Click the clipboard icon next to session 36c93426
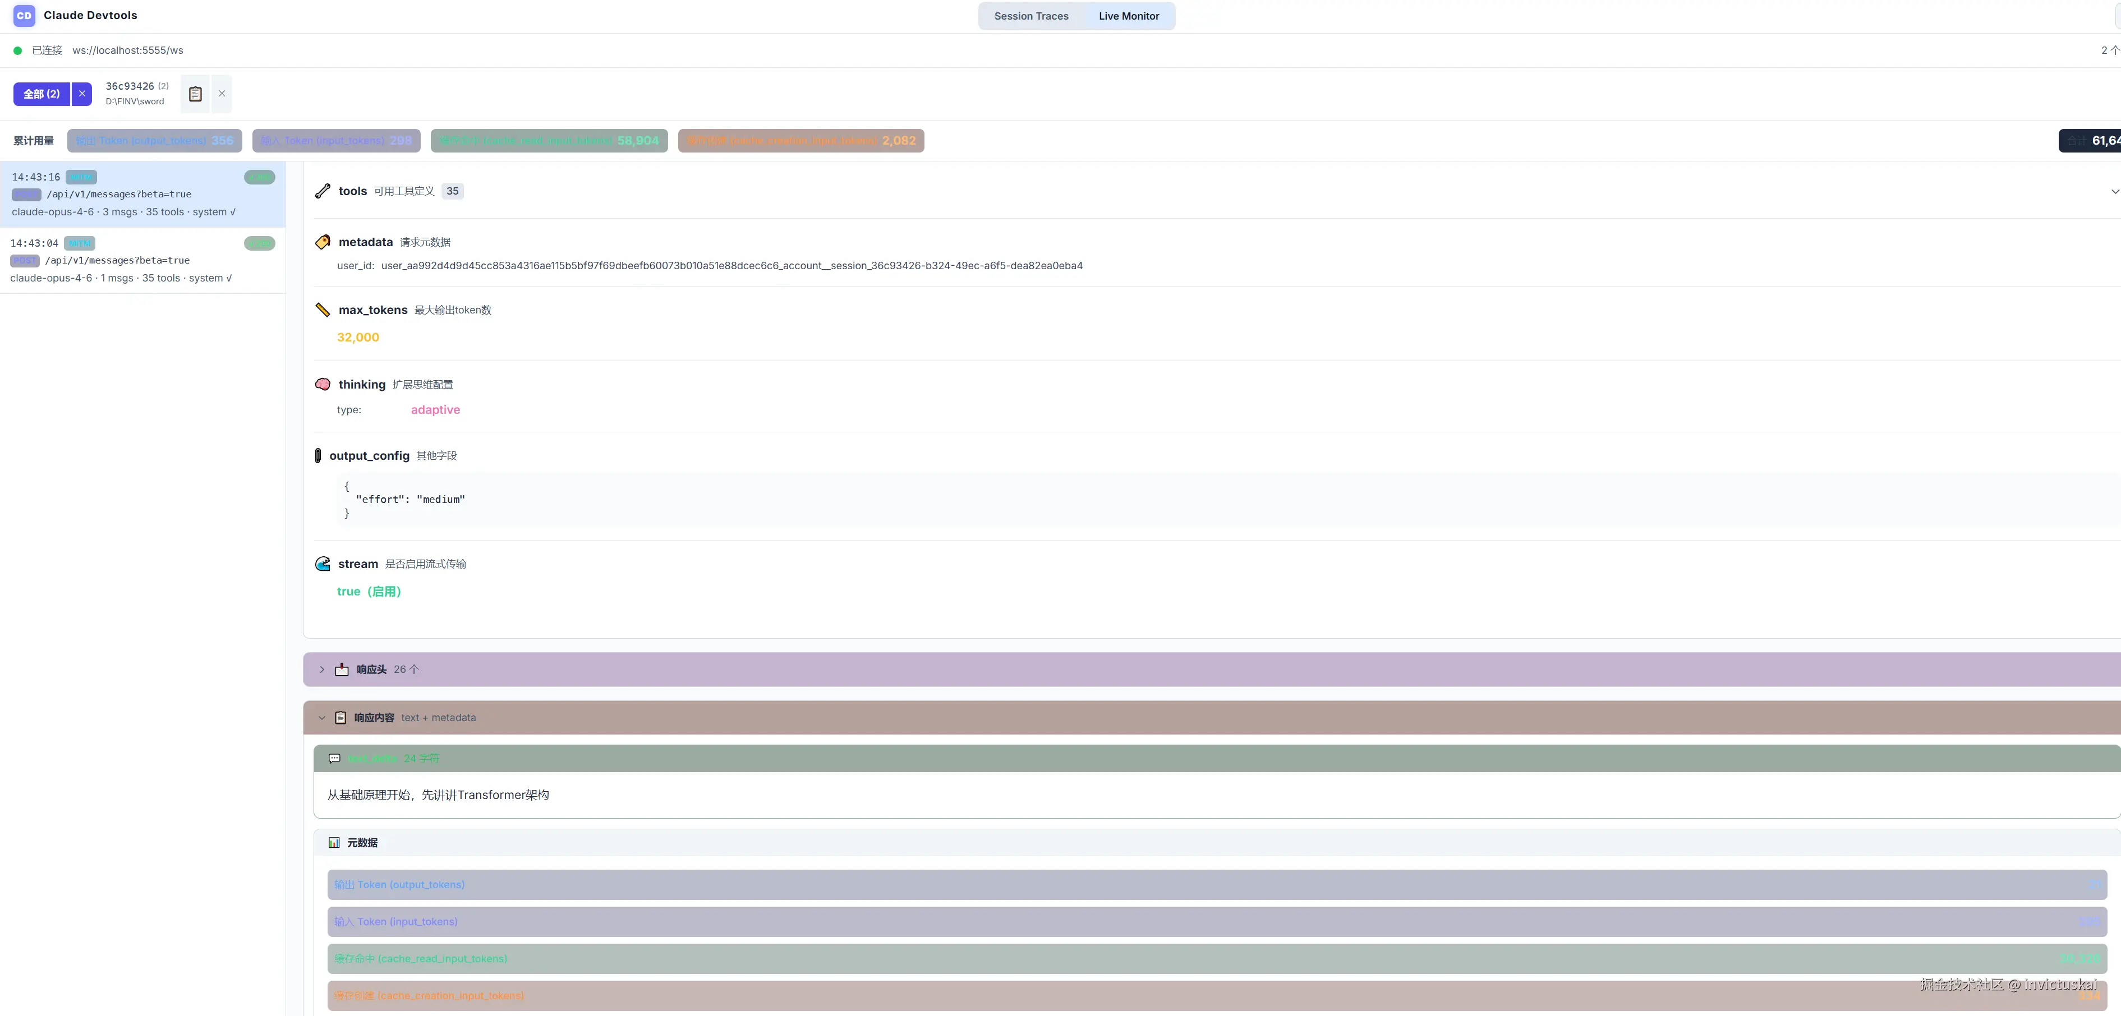The height and width of the screenshot is (1016, 2121). coord(195,94)
